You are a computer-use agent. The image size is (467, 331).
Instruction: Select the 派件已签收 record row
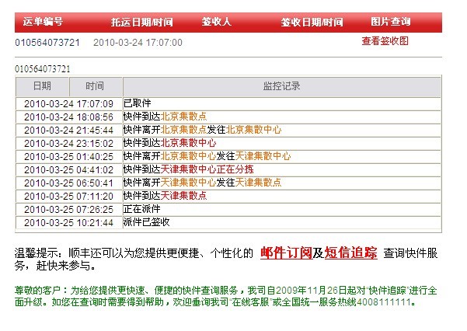click(x=147, y=222)
